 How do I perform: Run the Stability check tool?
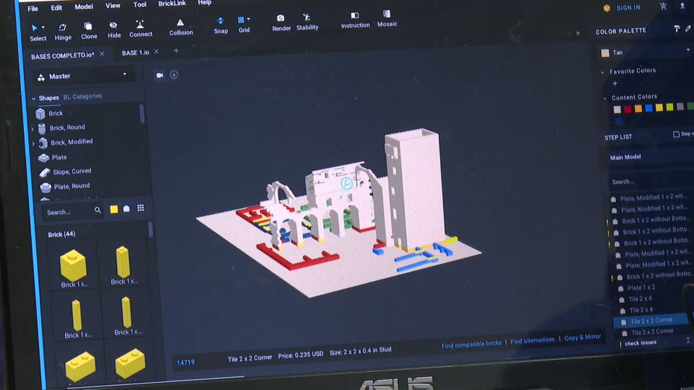point(307,22)
